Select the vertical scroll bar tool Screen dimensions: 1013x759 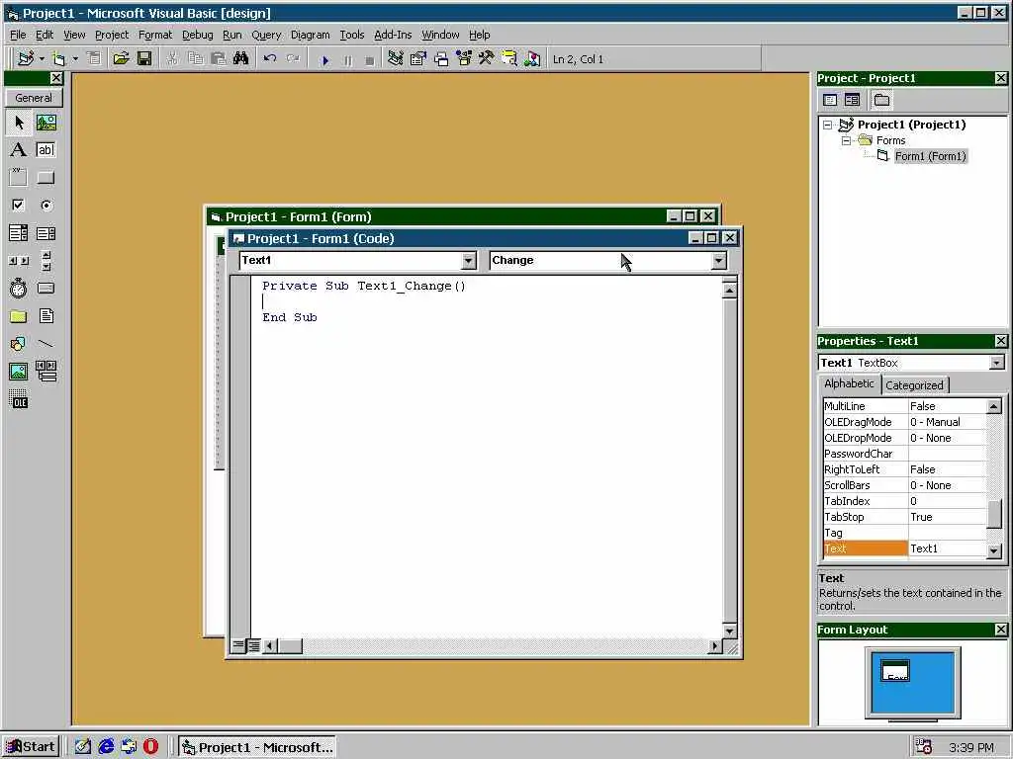click(x=46, y=261)
